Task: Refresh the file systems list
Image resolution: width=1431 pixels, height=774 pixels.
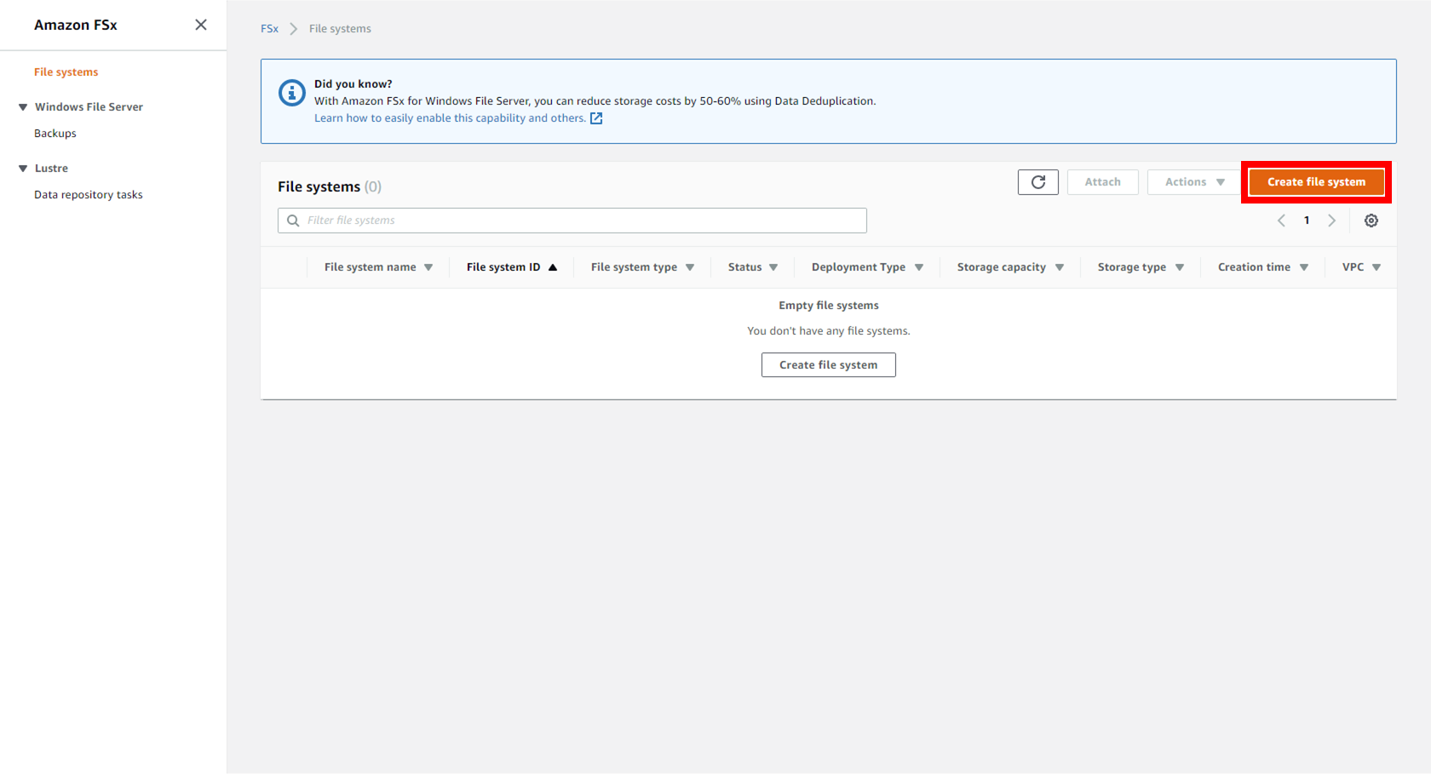Action: (x=1037, y=182)
